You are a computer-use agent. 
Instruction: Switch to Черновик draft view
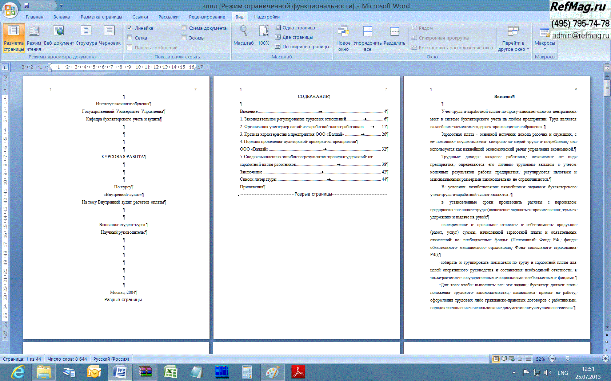tap(109, 36)
